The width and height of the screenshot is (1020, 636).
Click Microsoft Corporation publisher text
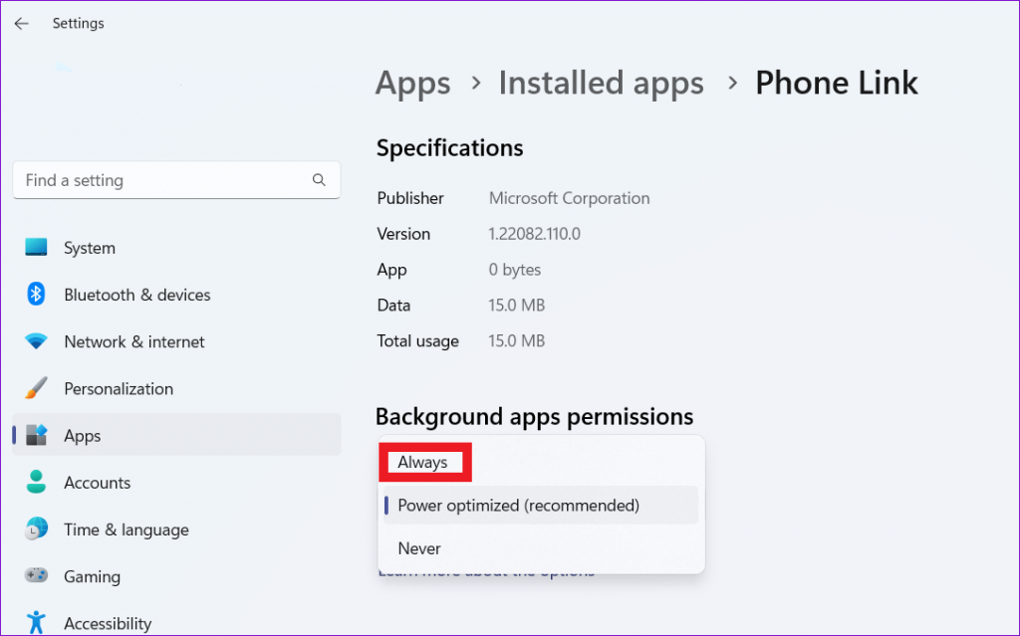[569, 198]
